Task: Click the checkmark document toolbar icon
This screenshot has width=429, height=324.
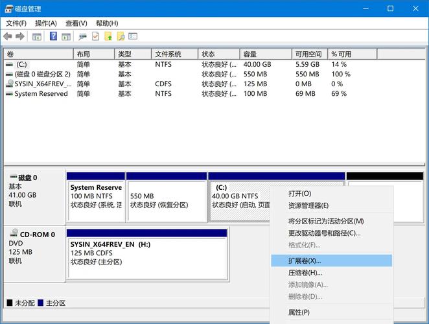Action: pos(95,36)
